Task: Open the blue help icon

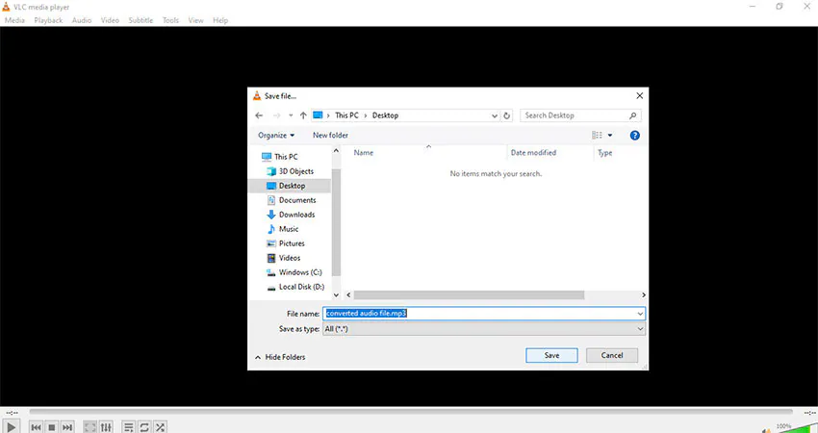Action: tap(634, 135)
